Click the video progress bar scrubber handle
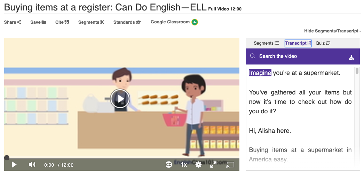This screenshot has height=175, width=364. (7, 158)
